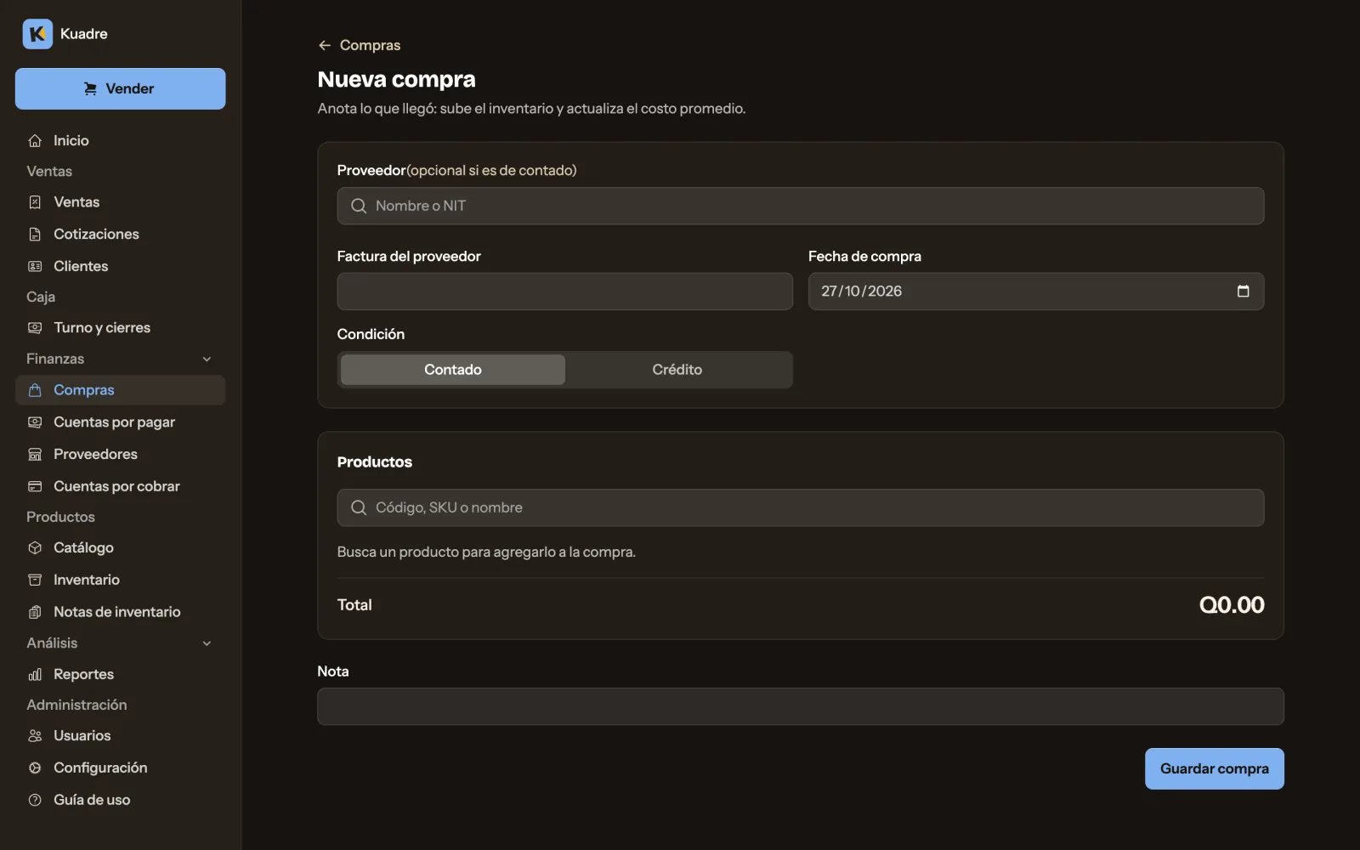
Task: Click the icon beside Cuentas por pagar
Action: click(x=35, y=422)
